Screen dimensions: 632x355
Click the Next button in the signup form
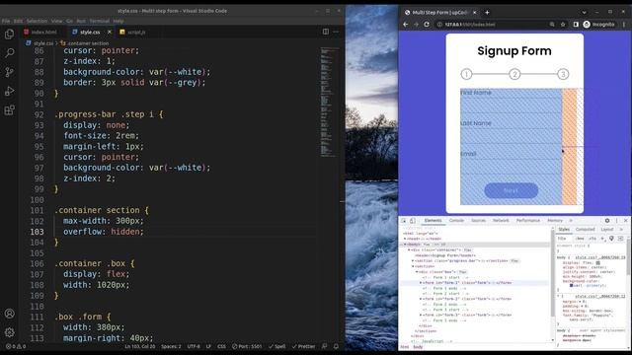pos(512,190)
